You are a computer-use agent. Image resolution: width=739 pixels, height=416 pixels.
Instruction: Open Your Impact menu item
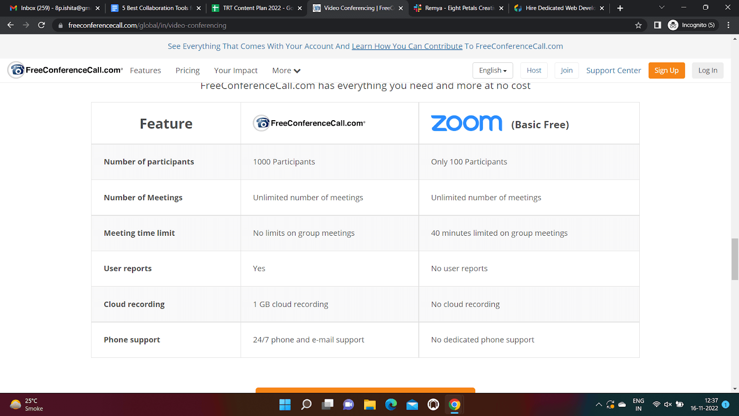click(236, 71)
